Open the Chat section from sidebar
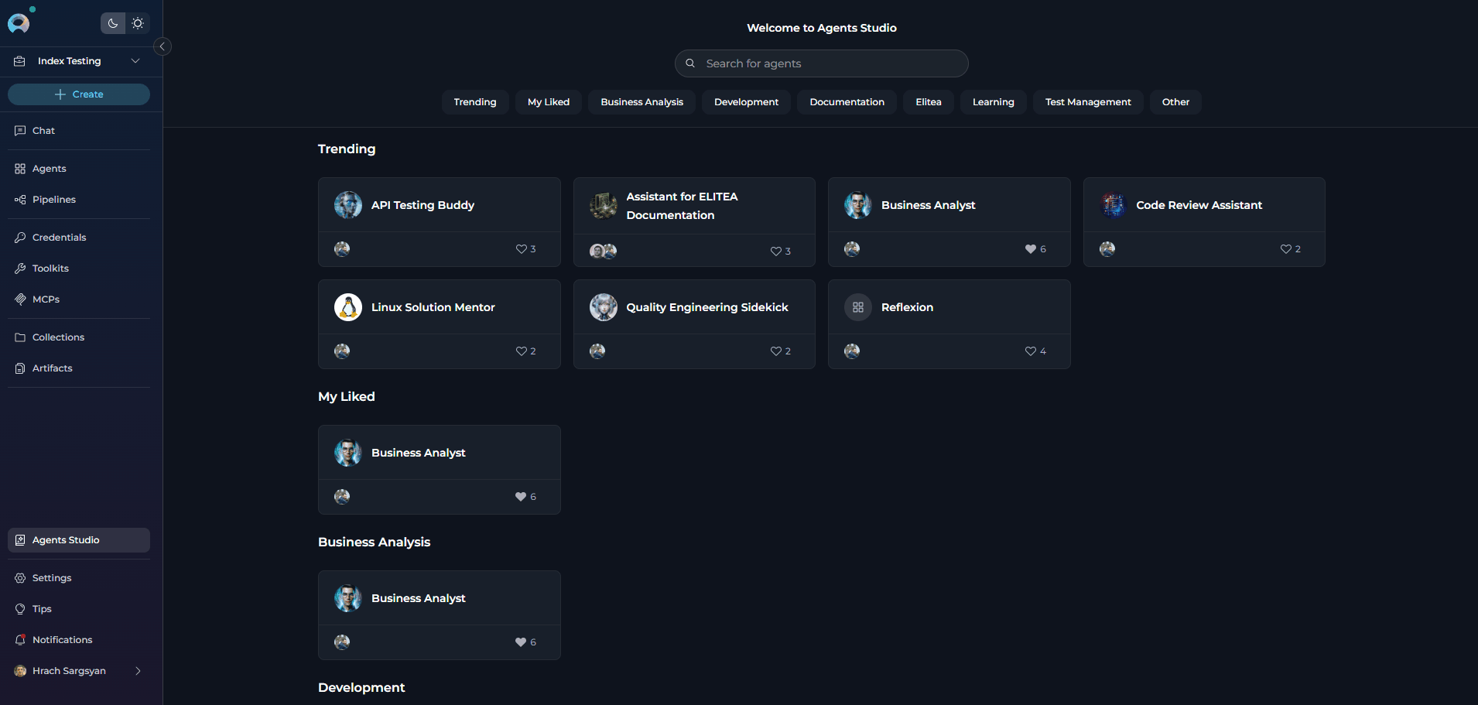1478x705 pixels. [x=44, y=130]
